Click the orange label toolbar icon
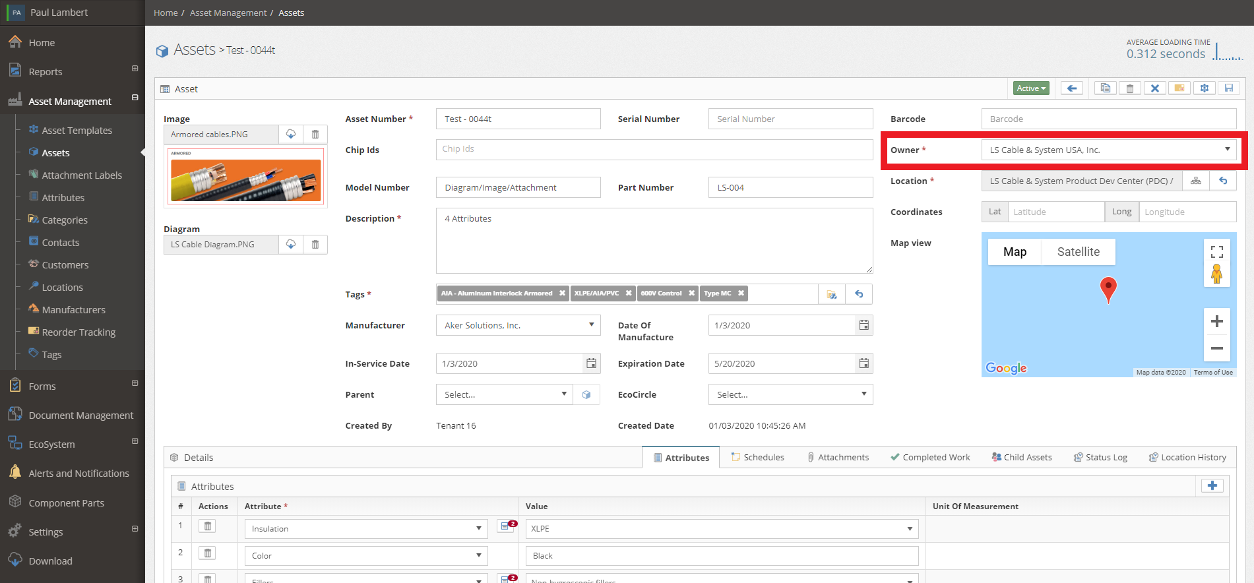The height and width of the screenshot is (583, 1254). coord(1179,88)
